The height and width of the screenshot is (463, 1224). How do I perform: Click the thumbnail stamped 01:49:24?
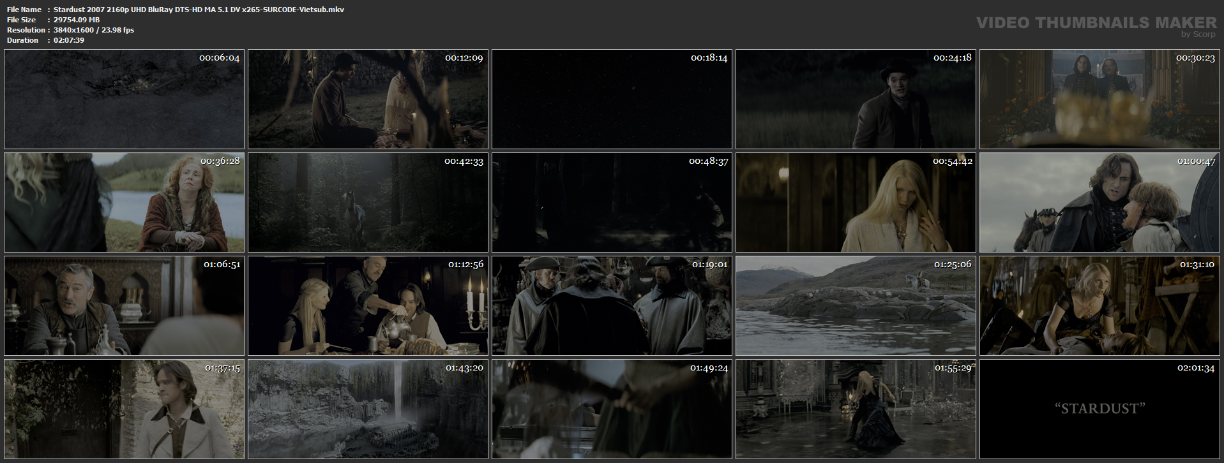point(612,409)
